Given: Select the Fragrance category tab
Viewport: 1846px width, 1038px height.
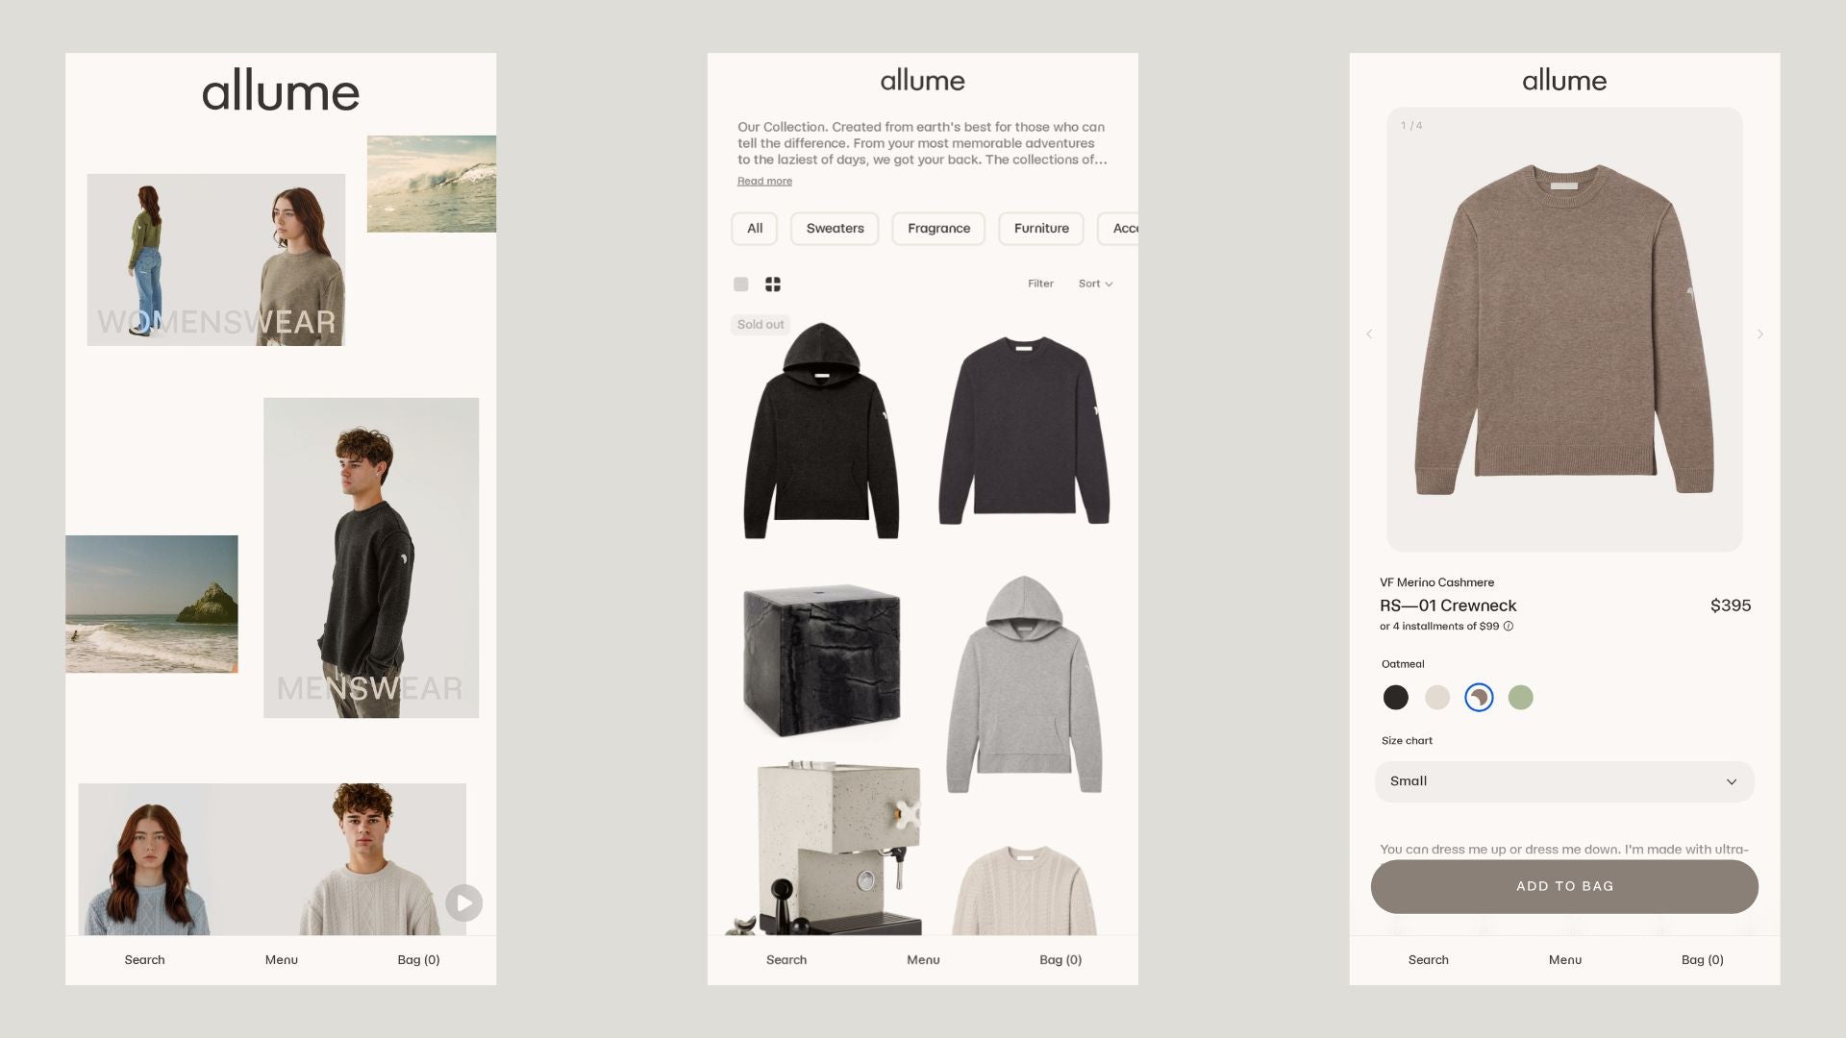Looking at the screenshot, I should click(938, 229).
